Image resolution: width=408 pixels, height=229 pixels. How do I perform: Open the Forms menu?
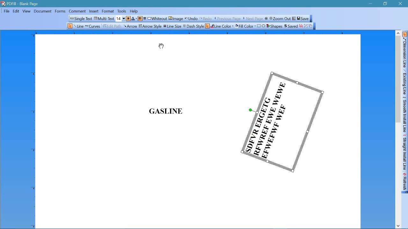(x=60, y=11)
